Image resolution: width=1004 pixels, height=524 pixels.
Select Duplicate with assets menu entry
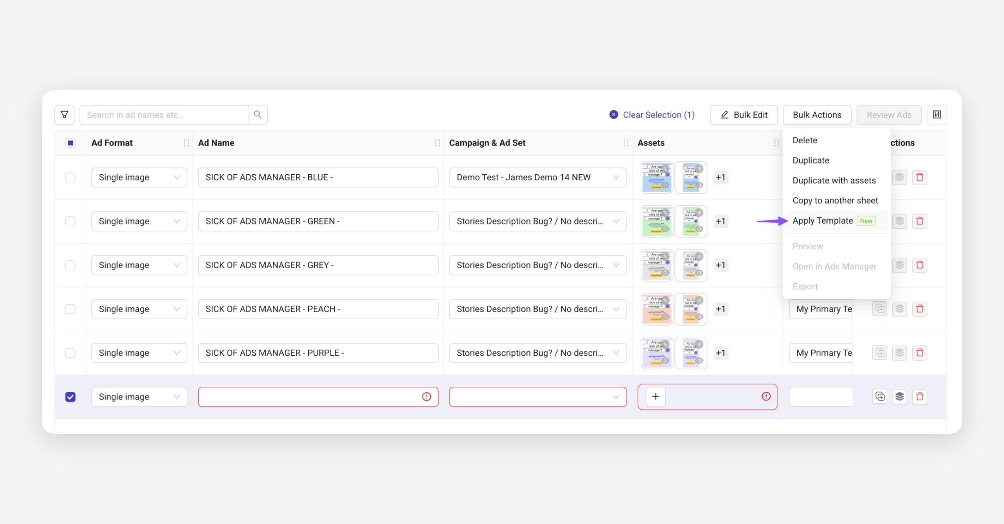pos(834,181)
